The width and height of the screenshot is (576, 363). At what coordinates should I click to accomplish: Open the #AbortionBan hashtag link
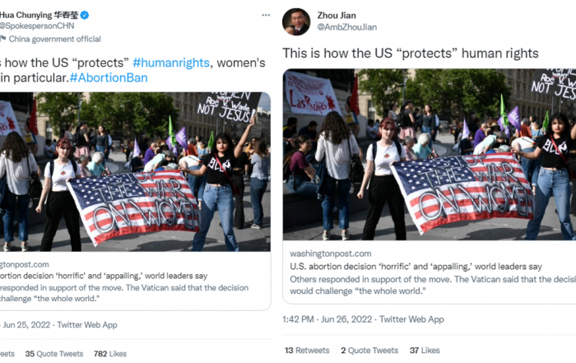coord(109,78)
